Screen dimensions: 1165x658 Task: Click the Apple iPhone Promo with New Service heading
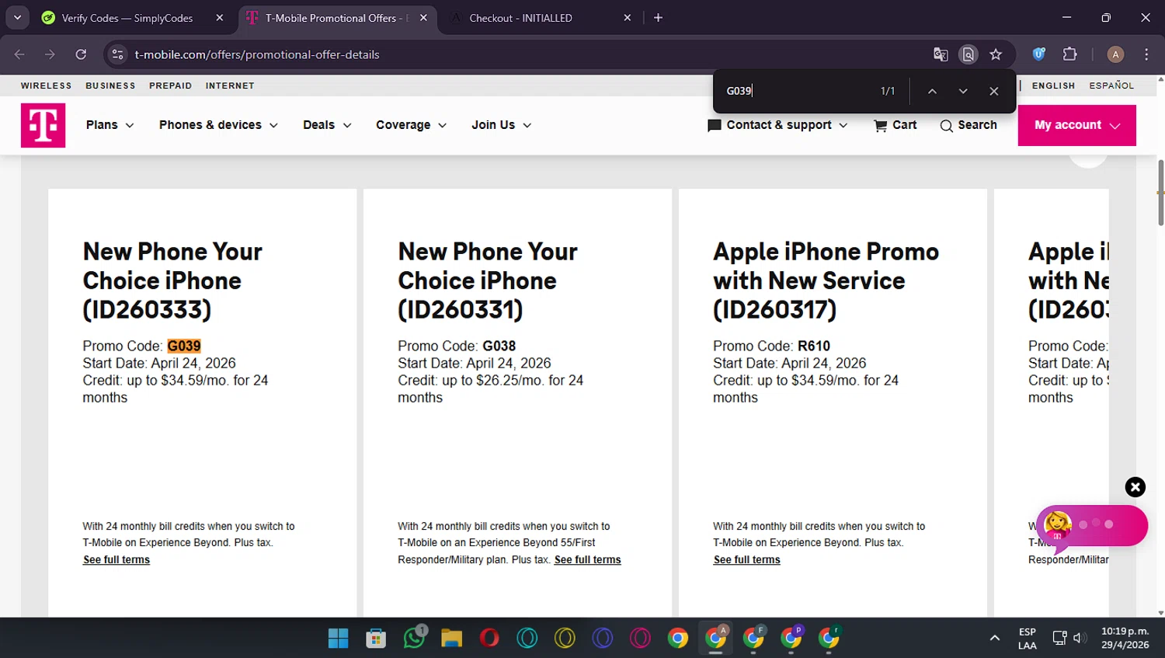[826, 280]
